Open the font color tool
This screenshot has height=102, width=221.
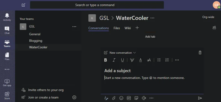pyautogui.click(x=141, y=60)
